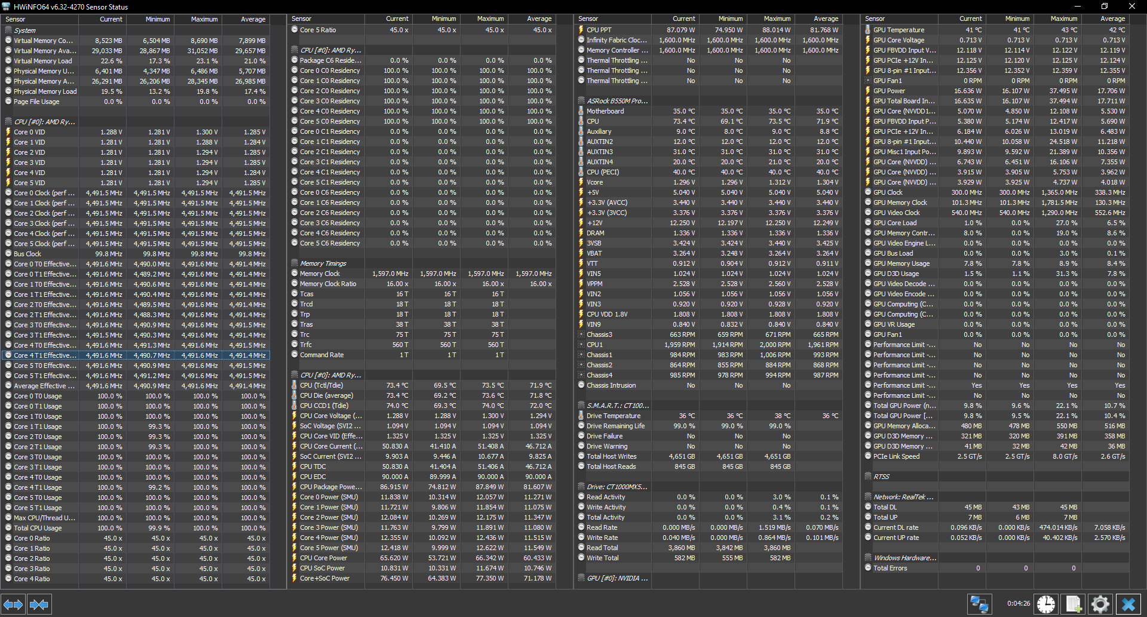Select the Total CPU Usage row

coord(136,528)
